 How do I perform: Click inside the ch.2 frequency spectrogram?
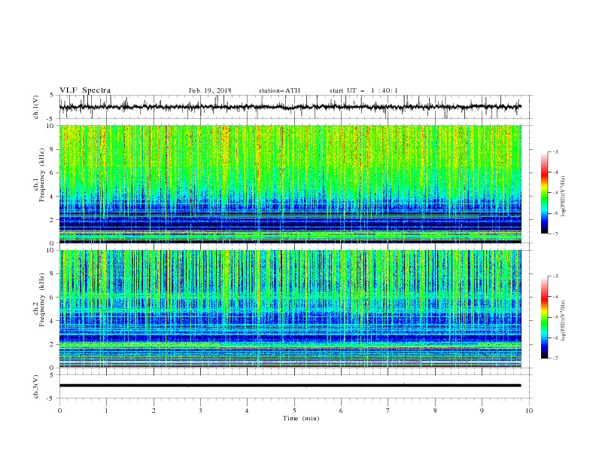[290, 309]
